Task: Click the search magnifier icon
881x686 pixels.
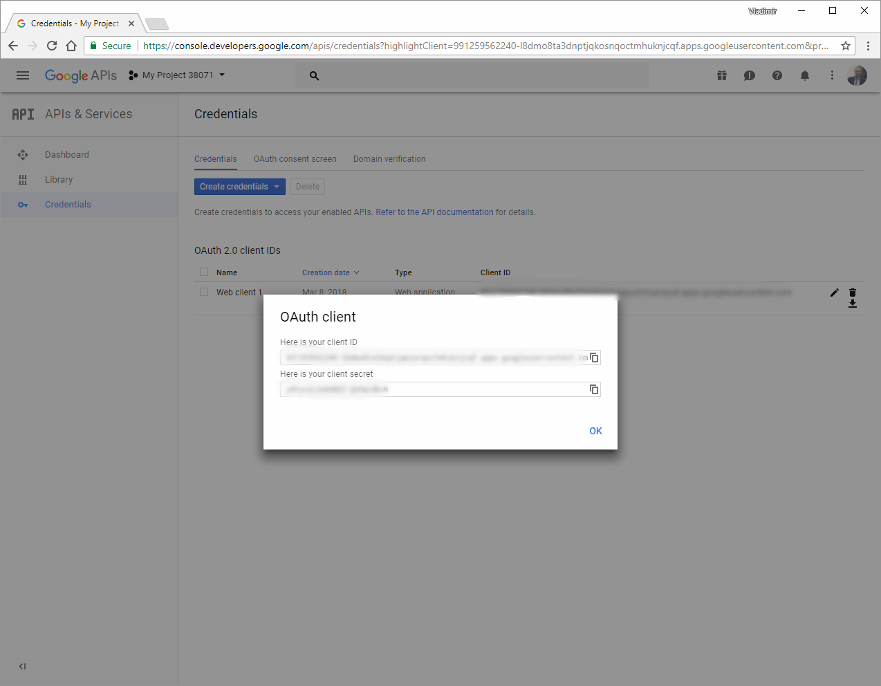Action: pos(315,76)
